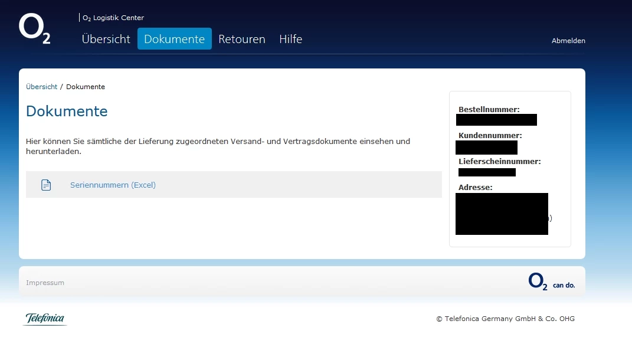Viewport: 632px width, 347px height.
Task: Click the O2 can do footer logo
Action: point(551,281)
